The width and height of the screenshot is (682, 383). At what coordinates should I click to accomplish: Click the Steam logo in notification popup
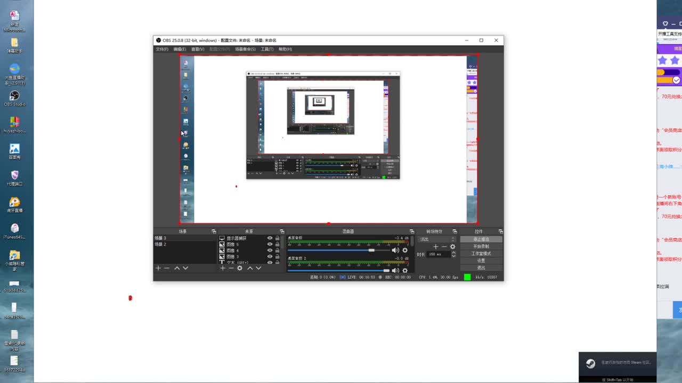click(x=590, y=364)
